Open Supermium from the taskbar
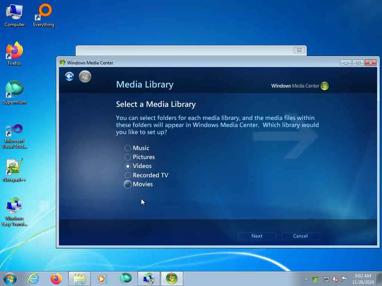Viewport: 382px width, 286px height. pyautogui.click(x=126, y=279)
